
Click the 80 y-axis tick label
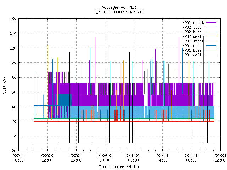click(x=14, y=78)
